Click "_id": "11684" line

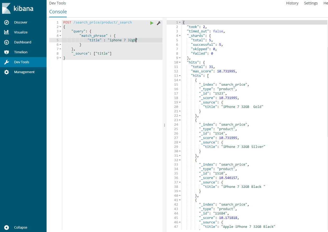coord(214,213)
